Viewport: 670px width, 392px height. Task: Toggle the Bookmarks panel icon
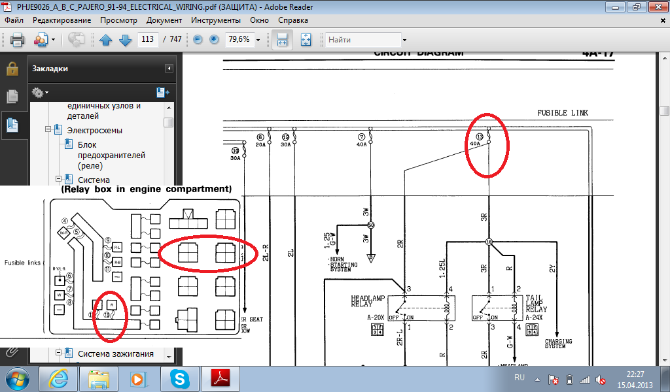pos(12,125)
